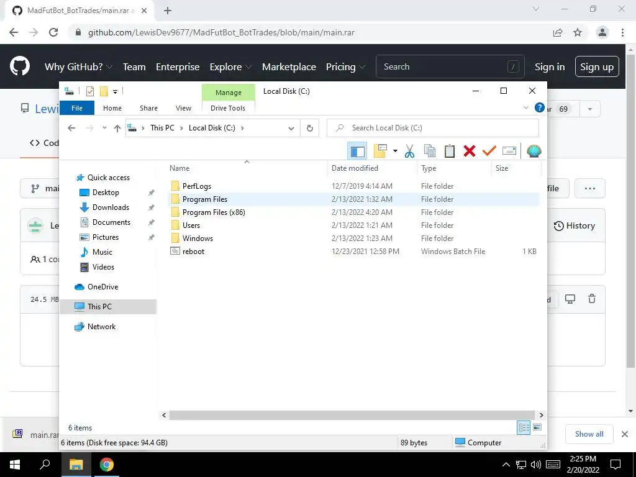Open the Home ribbon tab
The image size is (636, 477).
point(112,108)
